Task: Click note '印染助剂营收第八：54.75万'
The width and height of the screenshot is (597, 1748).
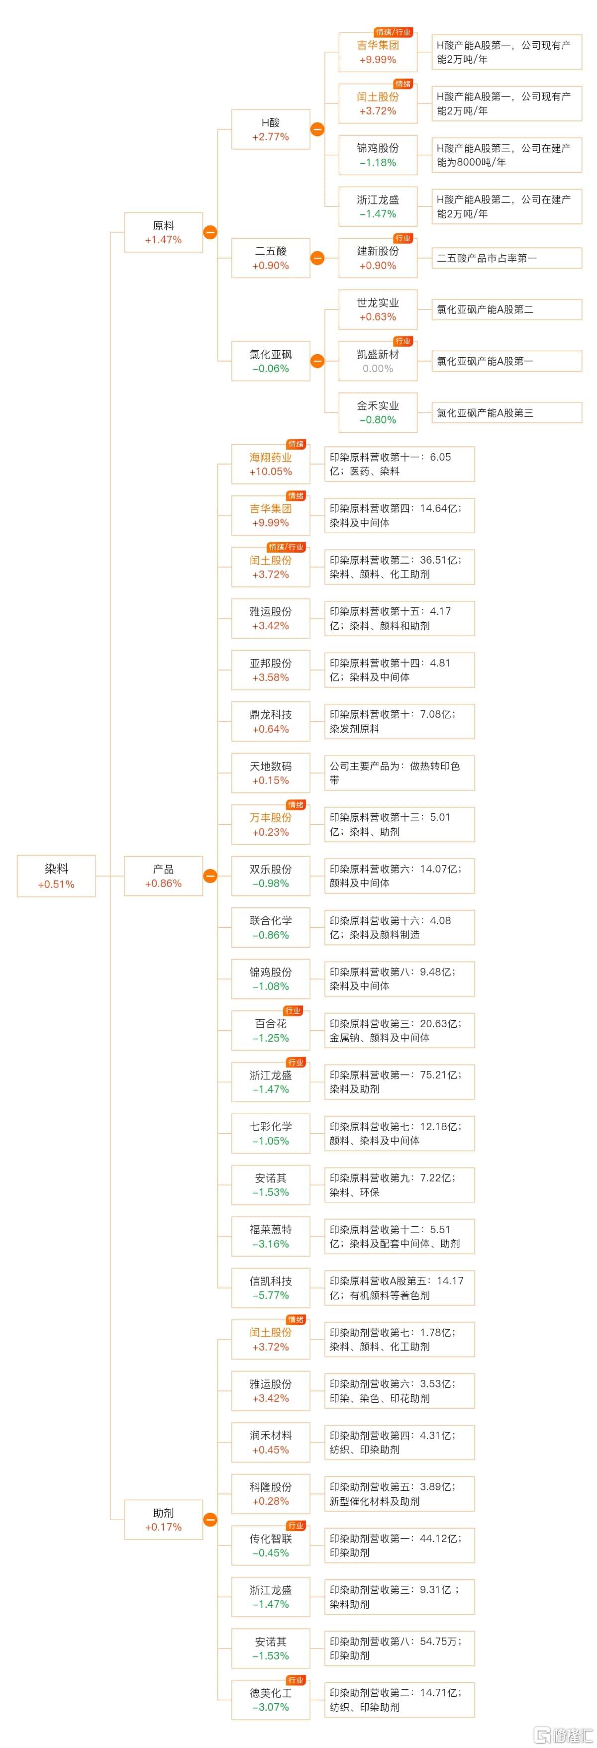Action: [399, 1648]
